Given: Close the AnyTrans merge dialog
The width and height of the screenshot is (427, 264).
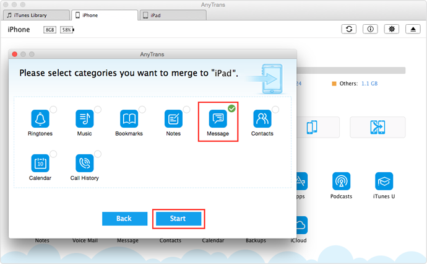Looking at the screenshot, I should tap(15, 55).
